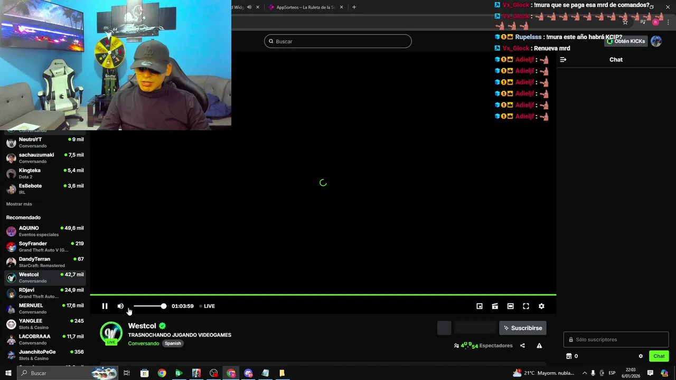Close the AppSorteos browser tab

[342, 7]
